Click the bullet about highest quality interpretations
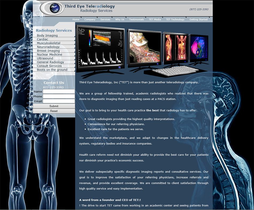Screen dimensions: 254x210 131,119
